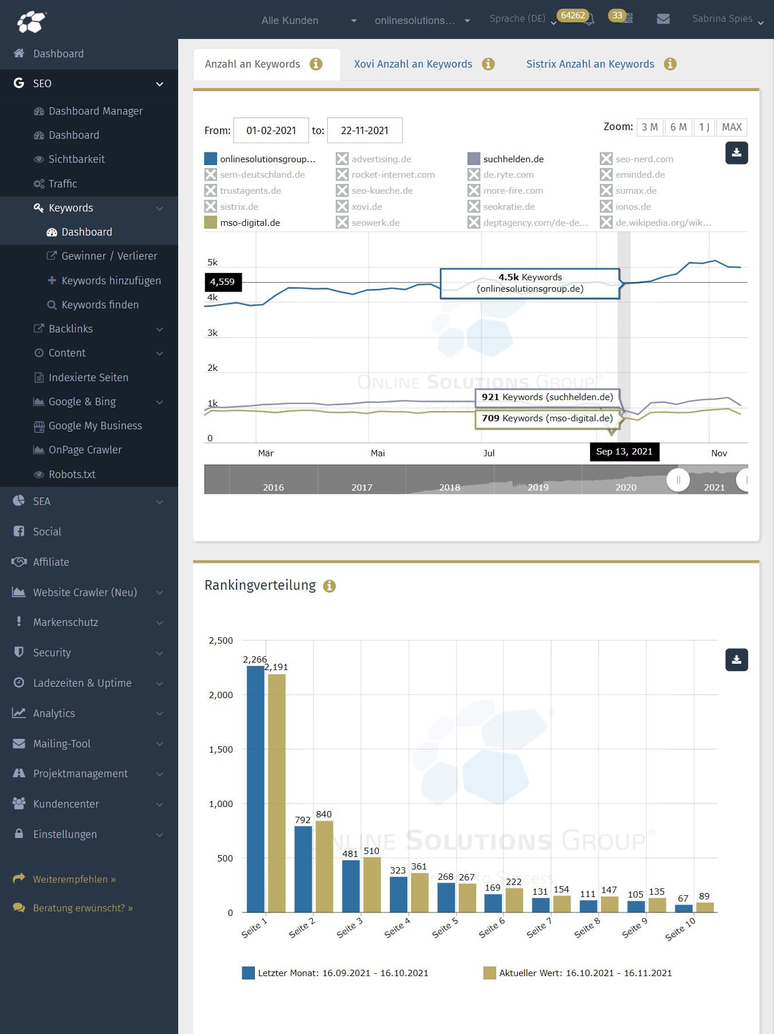Click the gears icon beside Traffic
The width and height of the screenshot is (774, 1034).
(x=39, y=183)
